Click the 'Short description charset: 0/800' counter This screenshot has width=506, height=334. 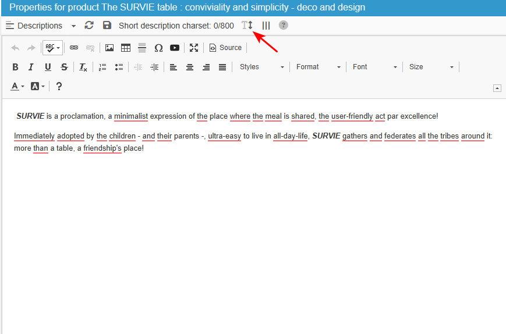pyautogui.click(x=176, y=26)
